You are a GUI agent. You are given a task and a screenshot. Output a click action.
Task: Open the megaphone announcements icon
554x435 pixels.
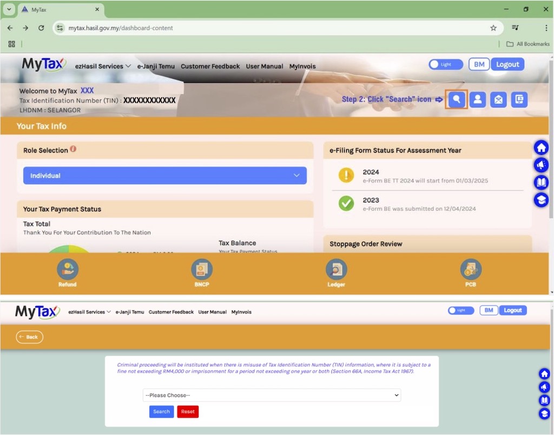[541, 165]
